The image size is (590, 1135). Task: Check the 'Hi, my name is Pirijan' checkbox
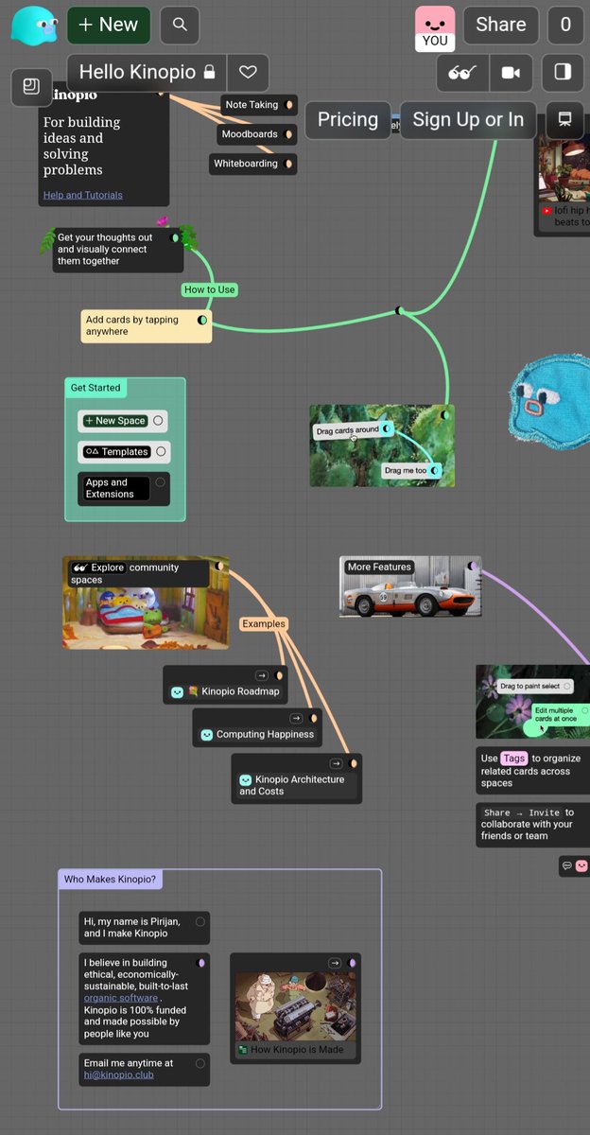tap(200, 921)
